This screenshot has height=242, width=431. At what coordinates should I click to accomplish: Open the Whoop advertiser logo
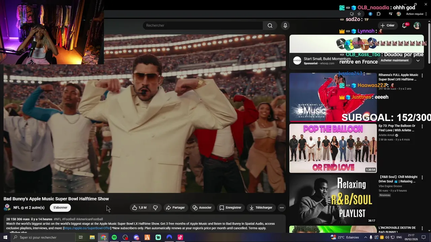point(297,61)
